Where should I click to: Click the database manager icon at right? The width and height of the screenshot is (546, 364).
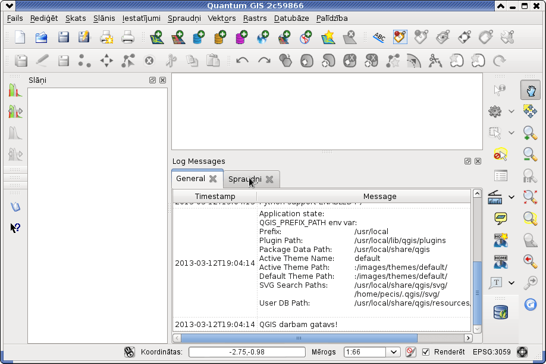tap(501, 312)
